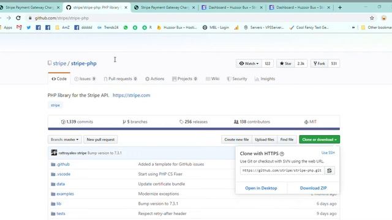392x220 pixels.
Task: Show more bookmarks with the overflow chevron
Action: click(x=353, y=28)
